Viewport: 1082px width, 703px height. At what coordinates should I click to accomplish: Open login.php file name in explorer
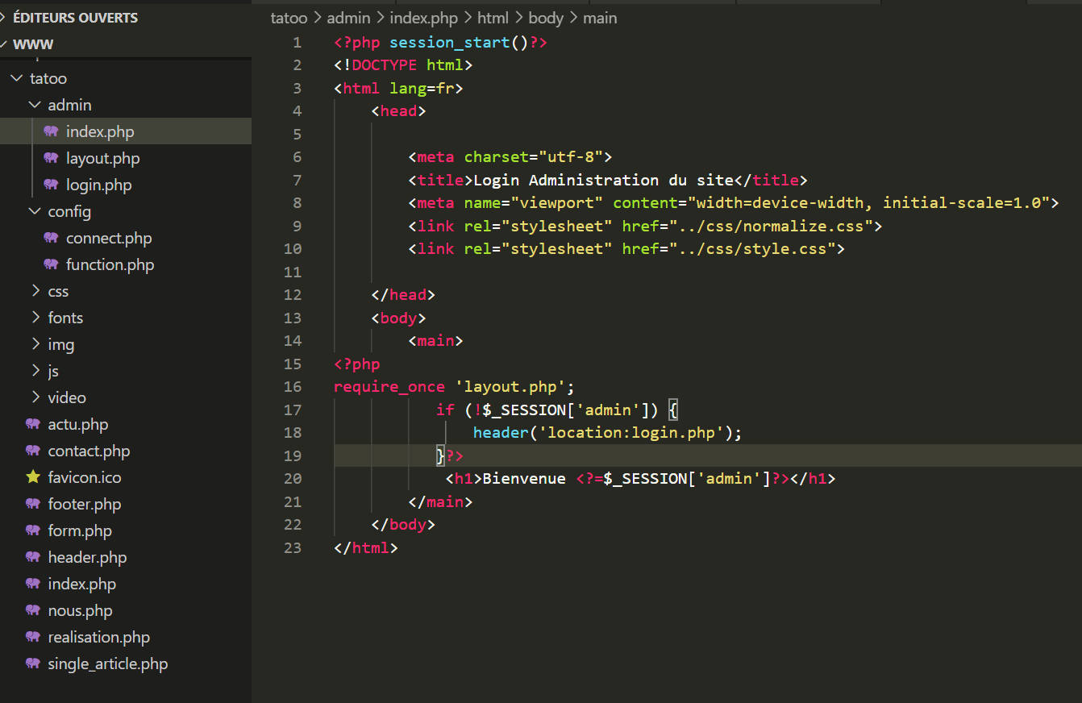click(98, 185)
